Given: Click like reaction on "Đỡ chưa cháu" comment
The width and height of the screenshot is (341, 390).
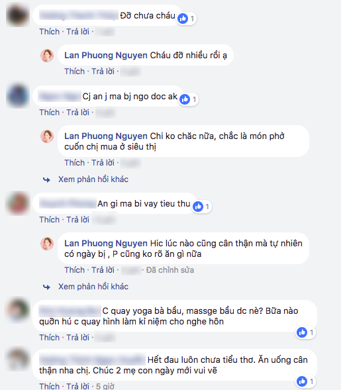Looking at the screenshot, I should pyautogui.click(x=187, y=19).
